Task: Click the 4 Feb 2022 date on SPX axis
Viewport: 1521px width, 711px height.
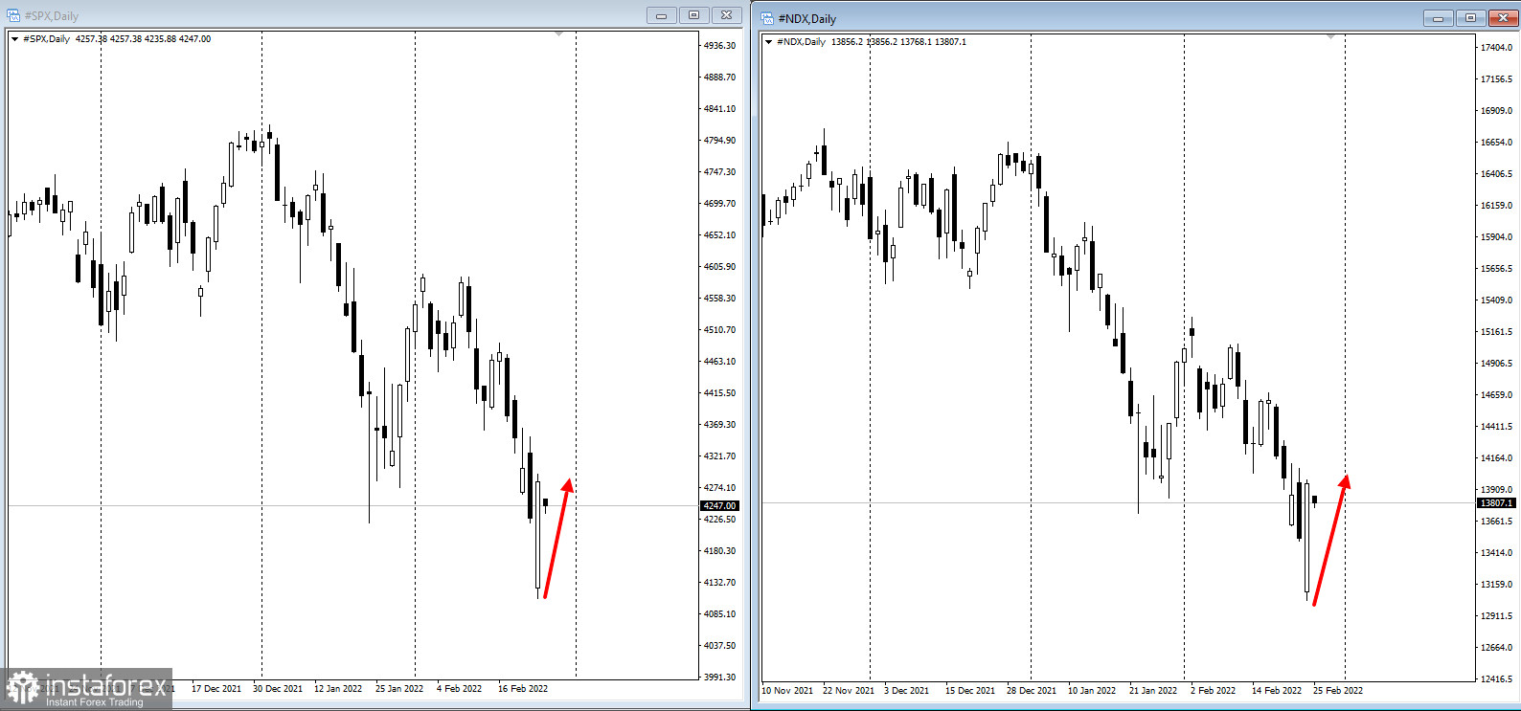Action: pos(460,689)
